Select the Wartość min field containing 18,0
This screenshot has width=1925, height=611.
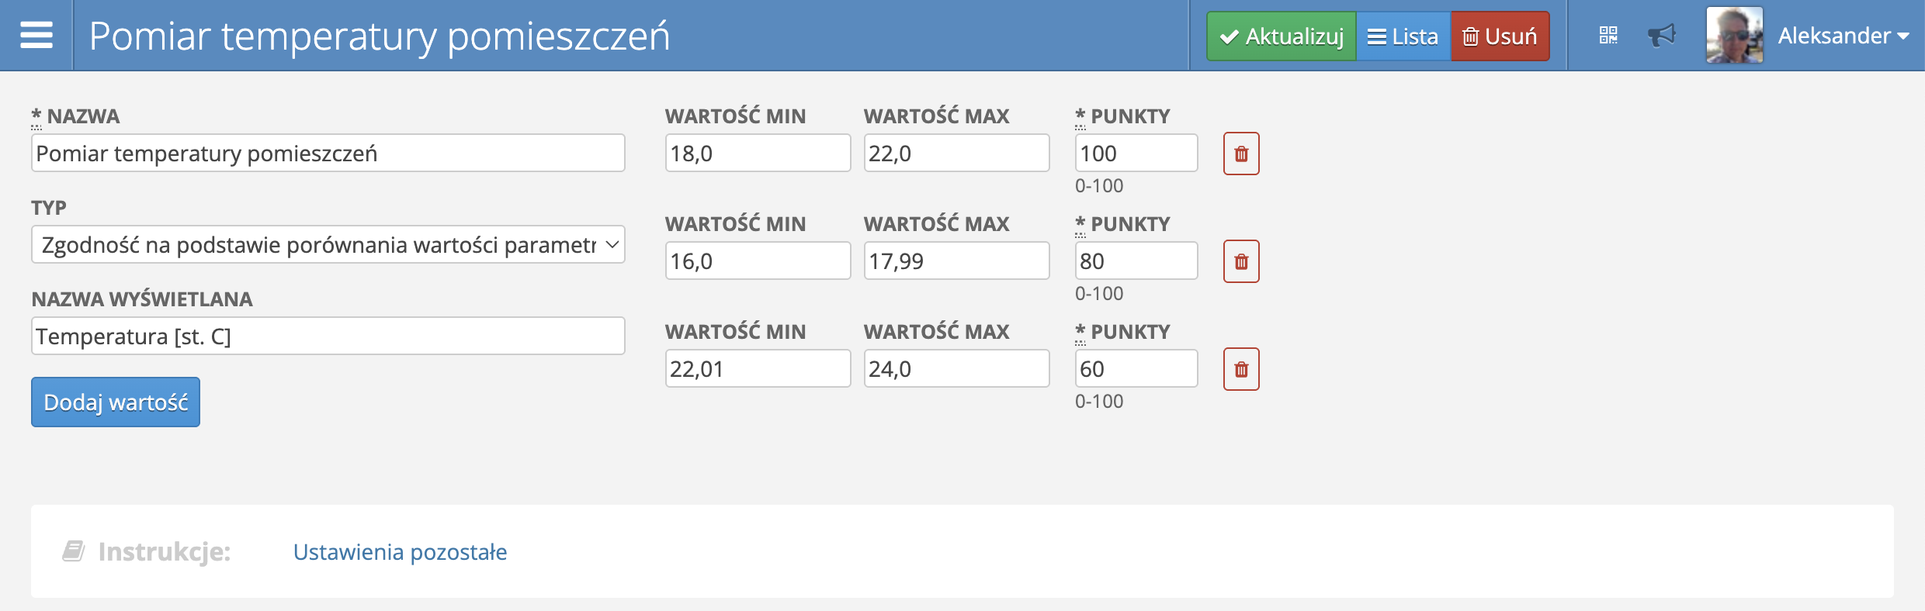(x=758, y=154)
